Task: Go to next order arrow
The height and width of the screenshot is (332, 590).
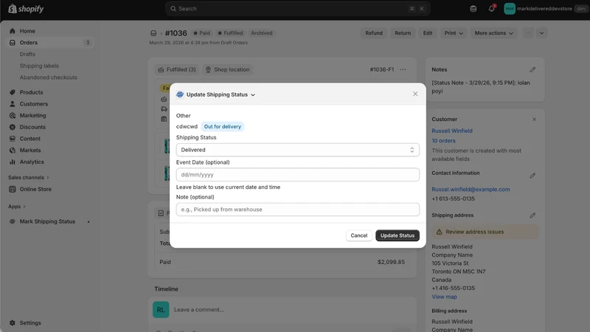Action: point(541,33)
